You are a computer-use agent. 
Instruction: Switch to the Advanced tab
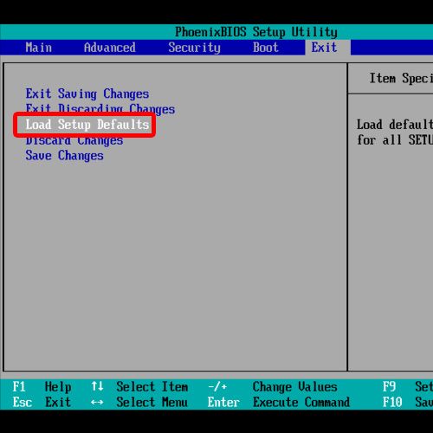[x=110, y=48]
